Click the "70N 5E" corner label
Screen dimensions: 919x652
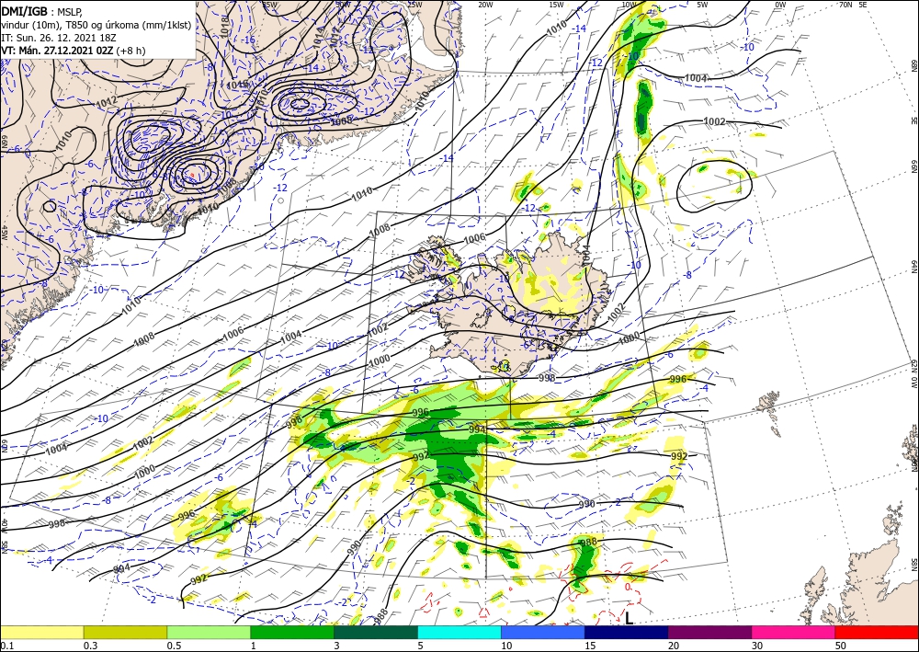pyautogui.click(x=853, y=5)
